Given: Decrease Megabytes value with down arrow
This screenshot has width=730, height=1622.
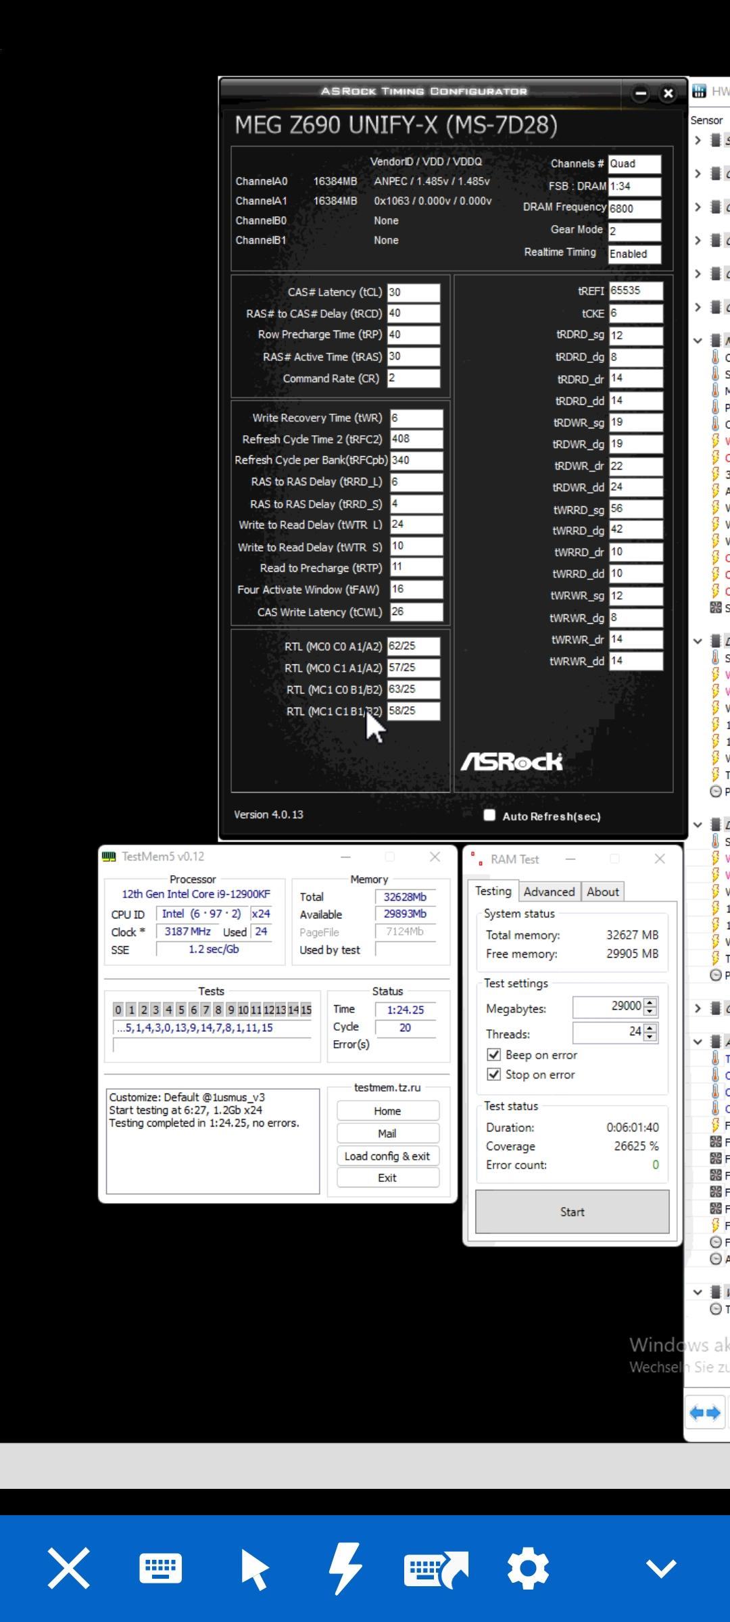Looking at the screenshot, I should [650, 1011].
